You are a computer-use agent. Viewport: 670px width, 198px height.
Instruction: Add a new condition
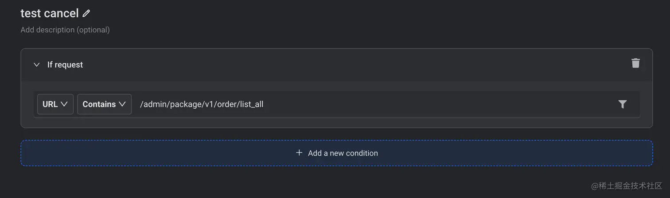337,153
